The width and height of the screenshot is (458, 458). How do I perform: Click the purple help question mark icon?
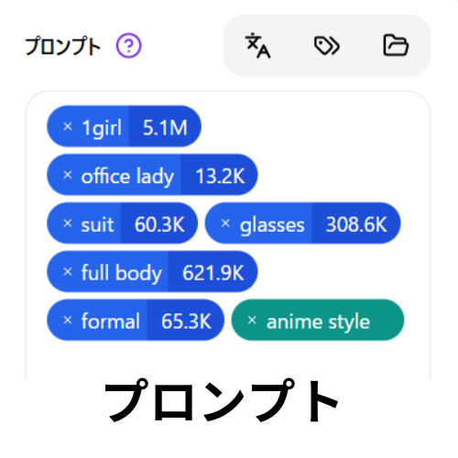[128, 46]
